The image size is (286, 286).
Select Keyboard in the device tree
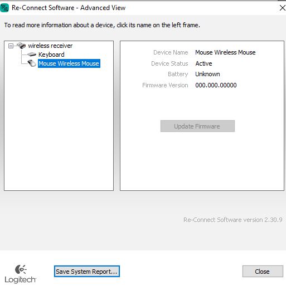(51, 55)
